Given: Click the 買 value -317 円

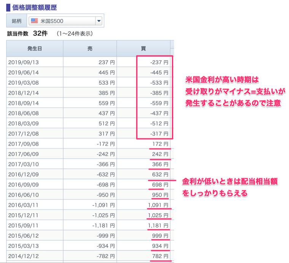Looking at the screenshot, I should coord(159,134).
